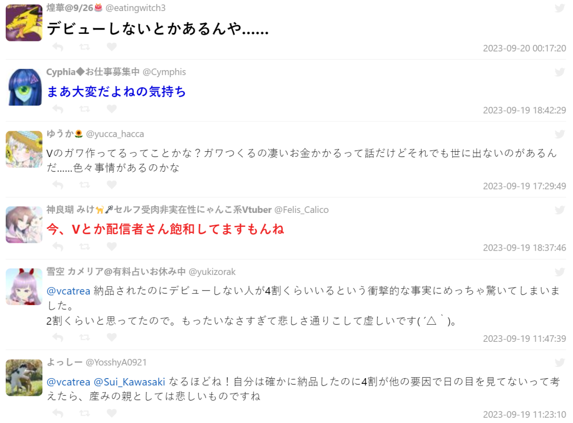Retweet the tweet from ゆうか
The image size is (573, 423).
click(85, 184)
